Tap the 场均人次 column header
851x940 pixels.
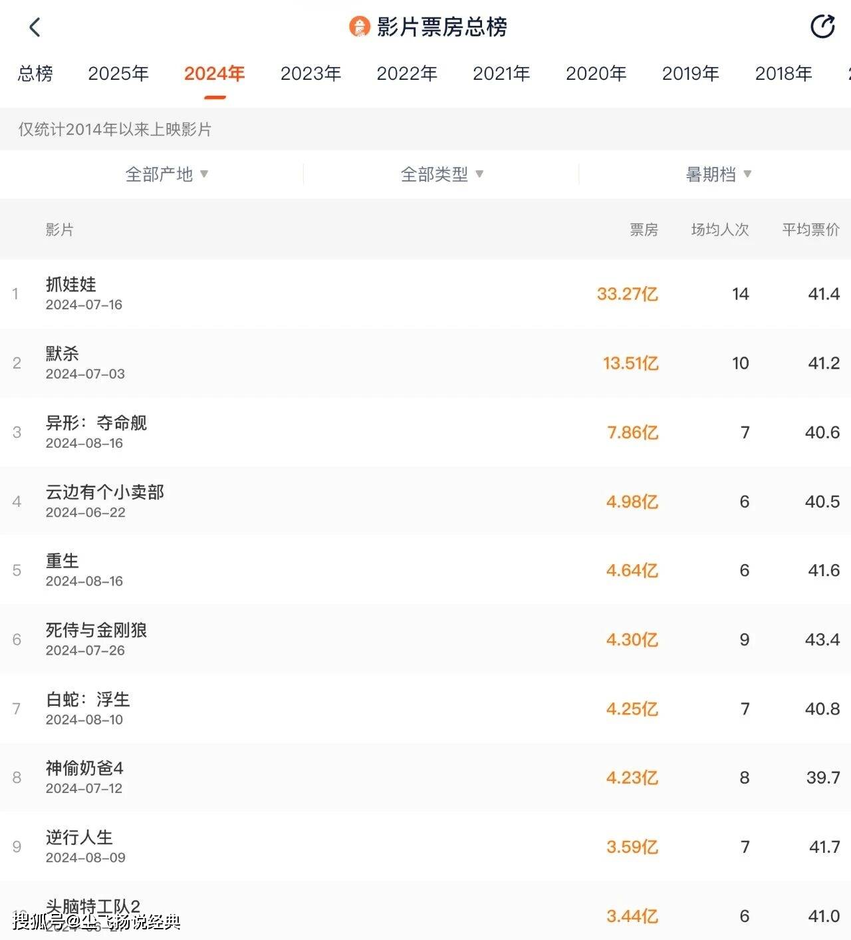point(720,230)
